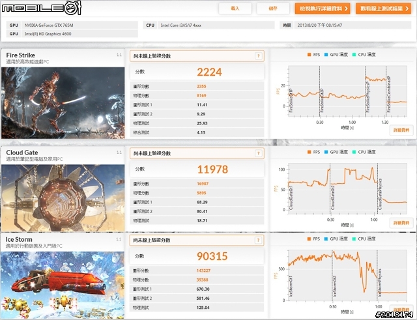Screen dimensions: 417x320
Task: Click the Mobile01 logo
Action: 41,8
